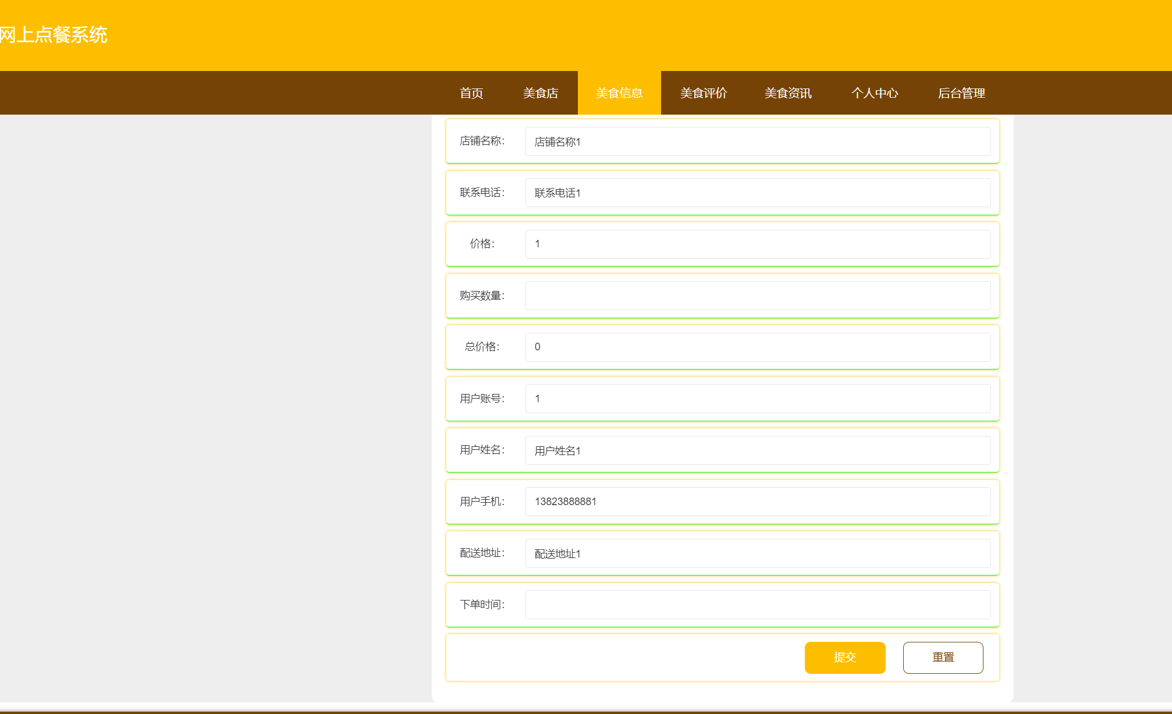
Task: Switch to the 美食资讯 tab
Action: coord(787,93)
